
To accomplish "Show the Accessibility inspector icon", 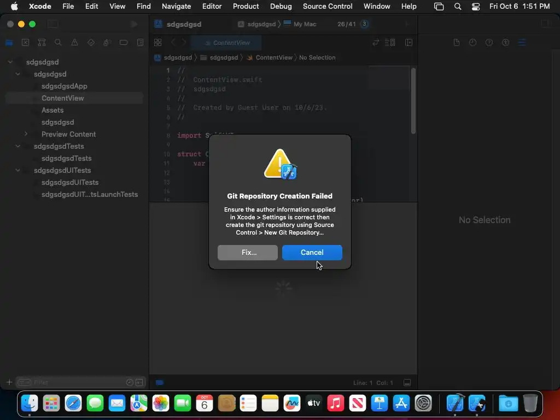I will pos(505,43).
